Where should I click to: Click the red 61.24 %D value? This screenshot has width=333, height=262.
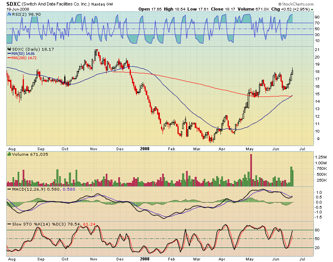[x=89, y=224]
